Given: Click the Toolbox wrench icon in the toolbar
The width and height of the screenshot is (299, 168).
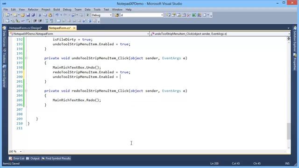Looking at the screenshot, I should [189, 15].
